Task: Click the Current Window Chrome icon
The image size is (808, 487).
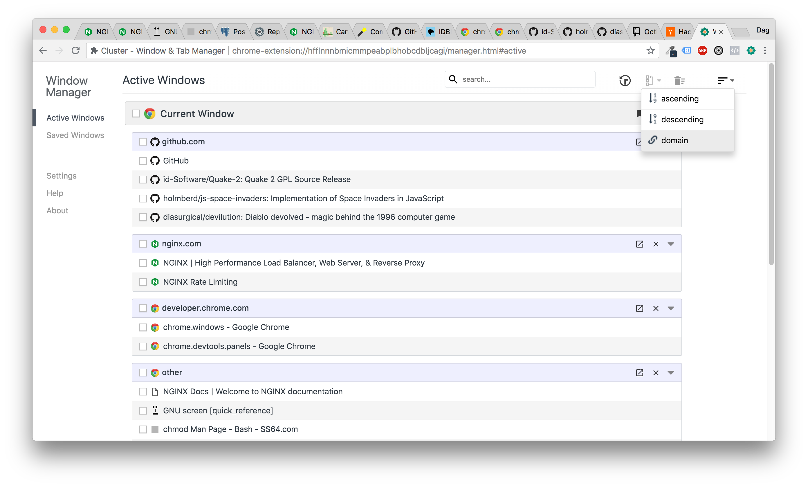Action: click(x=150, y=114)
